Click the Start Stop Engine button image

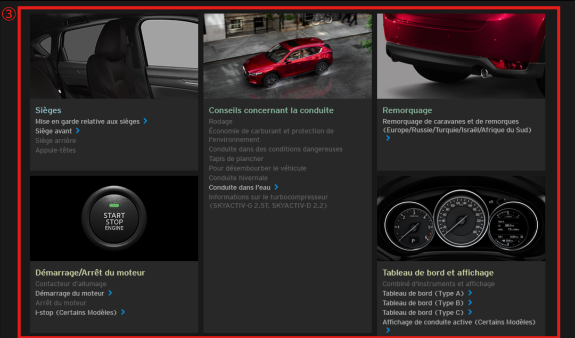click(114, 218)
